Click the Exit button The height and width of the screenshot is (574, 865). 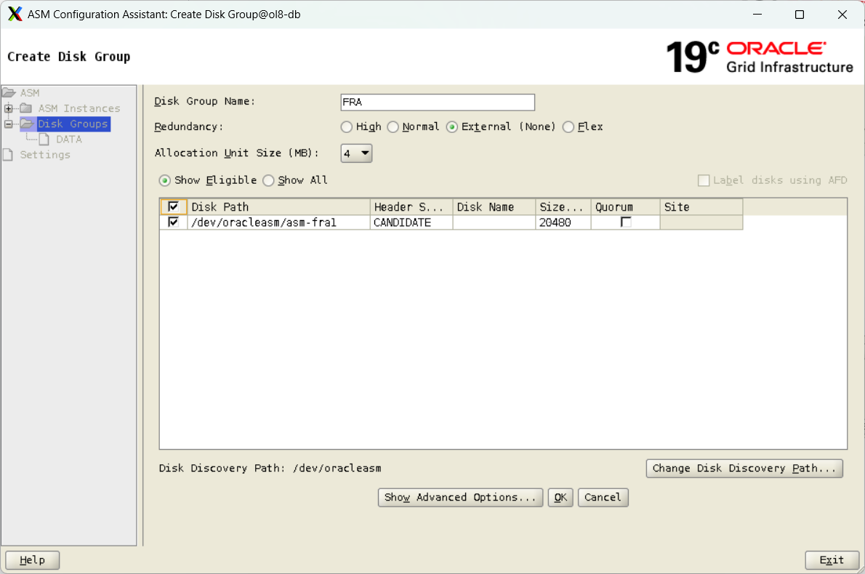[x=832, y=560]
